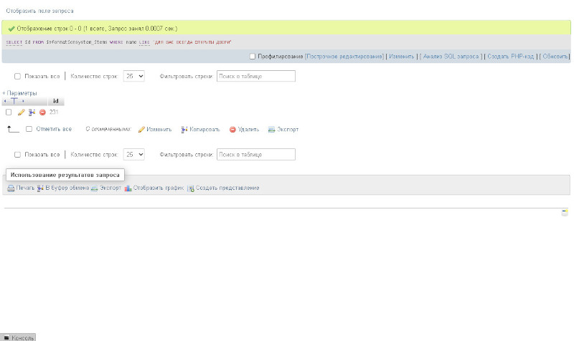Screen dimensions: 574x341
Task: Open the bottom Количество строк dropdown
Action: (133, 154)
